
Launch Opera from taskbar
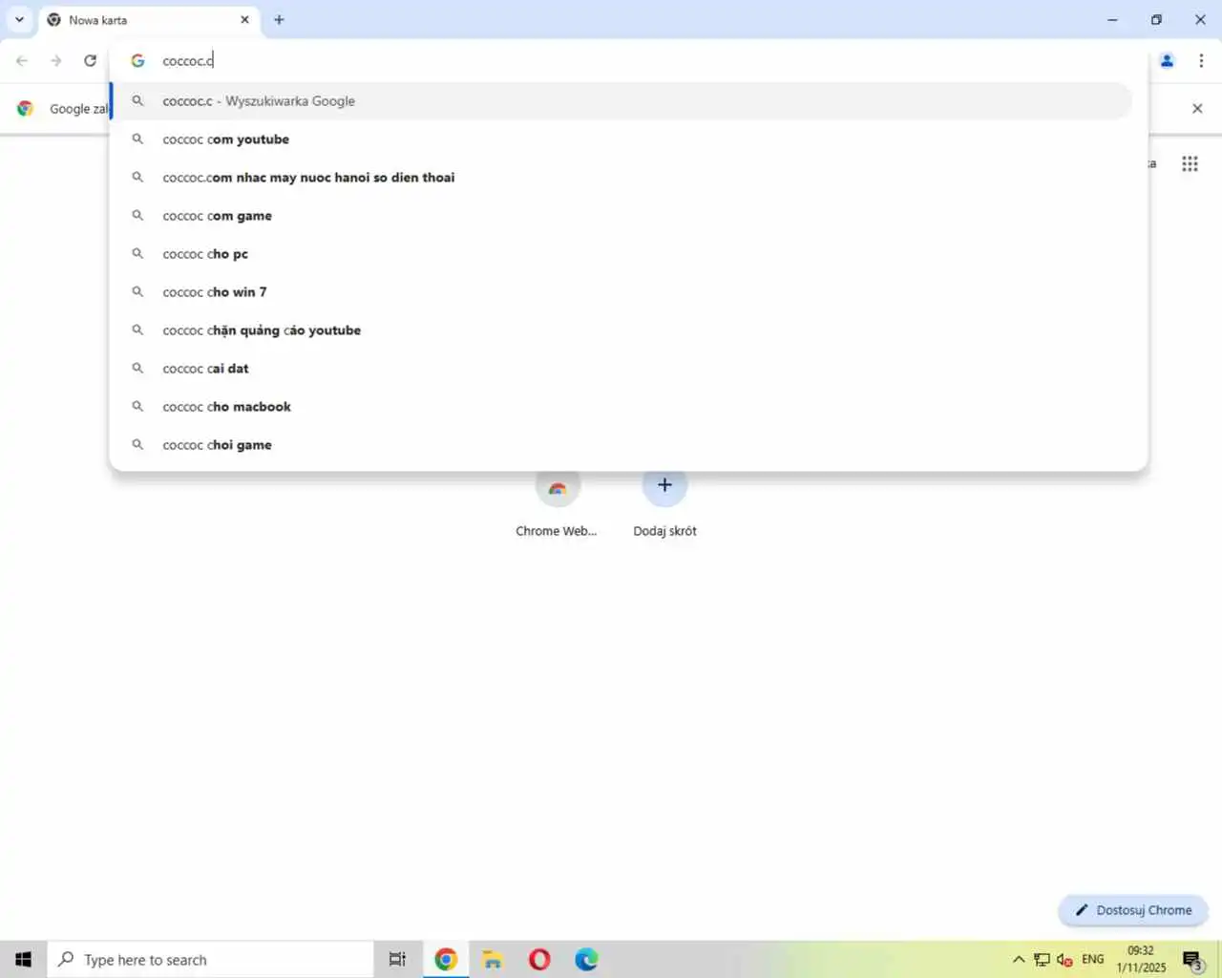click(539, 959)
